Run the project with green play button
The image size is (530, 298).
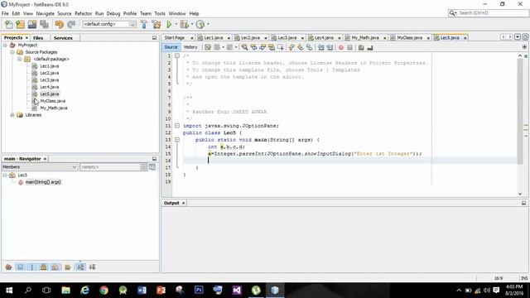pyautogui.click(x=169, y=24)
